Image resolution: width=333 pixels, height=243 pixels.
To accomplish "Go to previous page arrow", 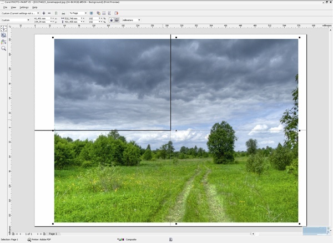I will click(x=21, y=234).
